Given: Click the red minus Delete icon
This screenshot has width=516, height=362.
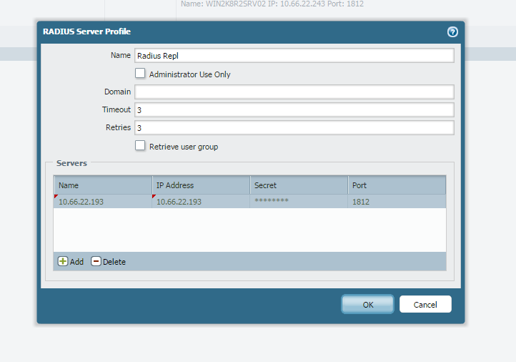Looking at the screenshot, I should point(96,261).
